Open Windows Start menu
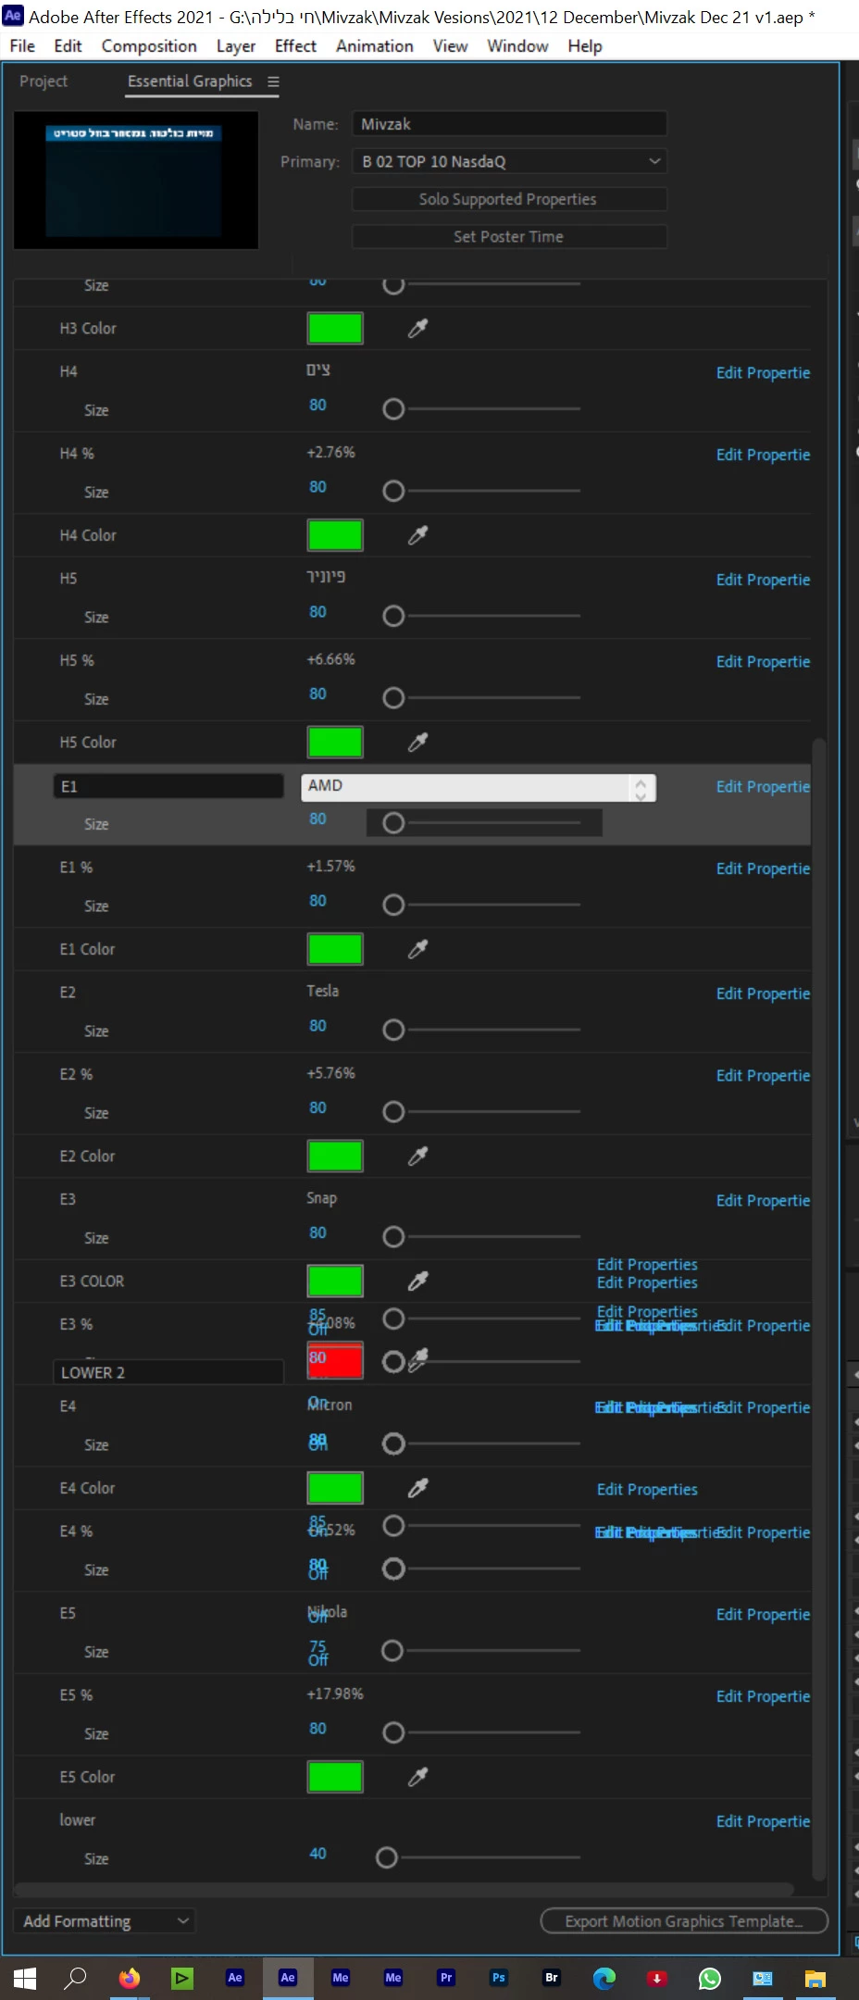This screenshot has width=859, height=2000. click(x=25, y=1979)
